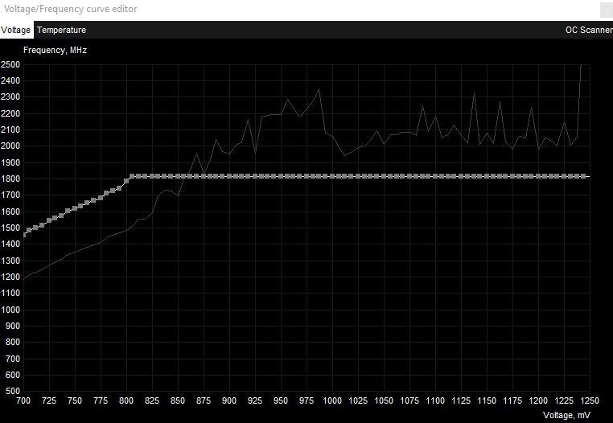Click the 750 voltage axis label
Screen dimensions: 613x423
[x=75, y=400]
